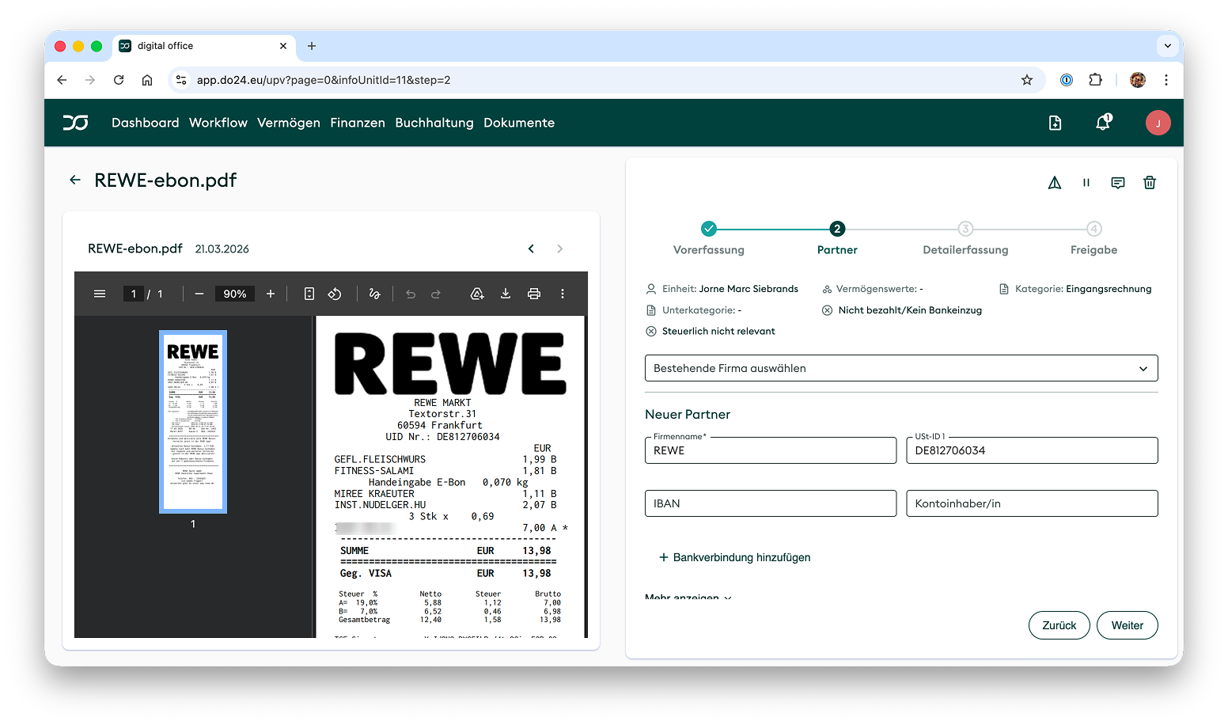Rotate the PDF counterclockwise

[x=335, y=294]
